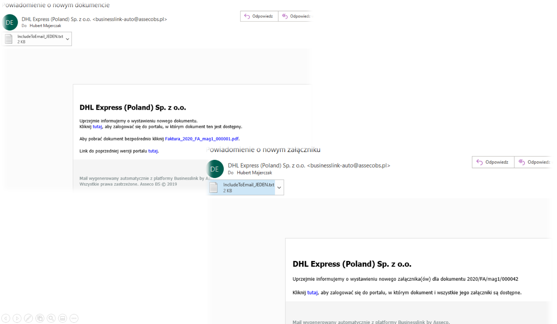
Task: Click the DE avatar in the new document email
Action: (10, 22)
